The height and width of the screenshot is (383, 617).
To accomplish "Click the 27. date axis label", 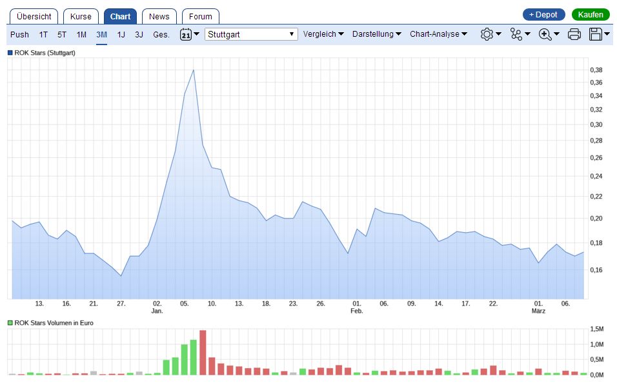I will point(121,304).
